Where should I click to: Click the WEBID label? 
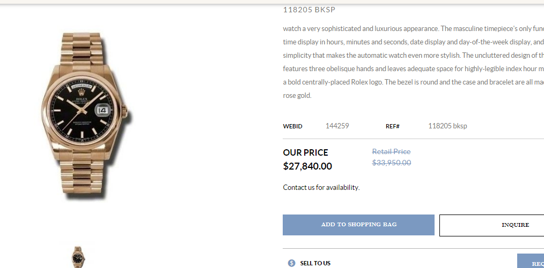(x=292, y=126)
